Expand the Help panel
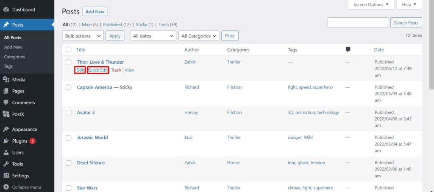The width and height of the screenshot is (434, 192). click(409, 5)
